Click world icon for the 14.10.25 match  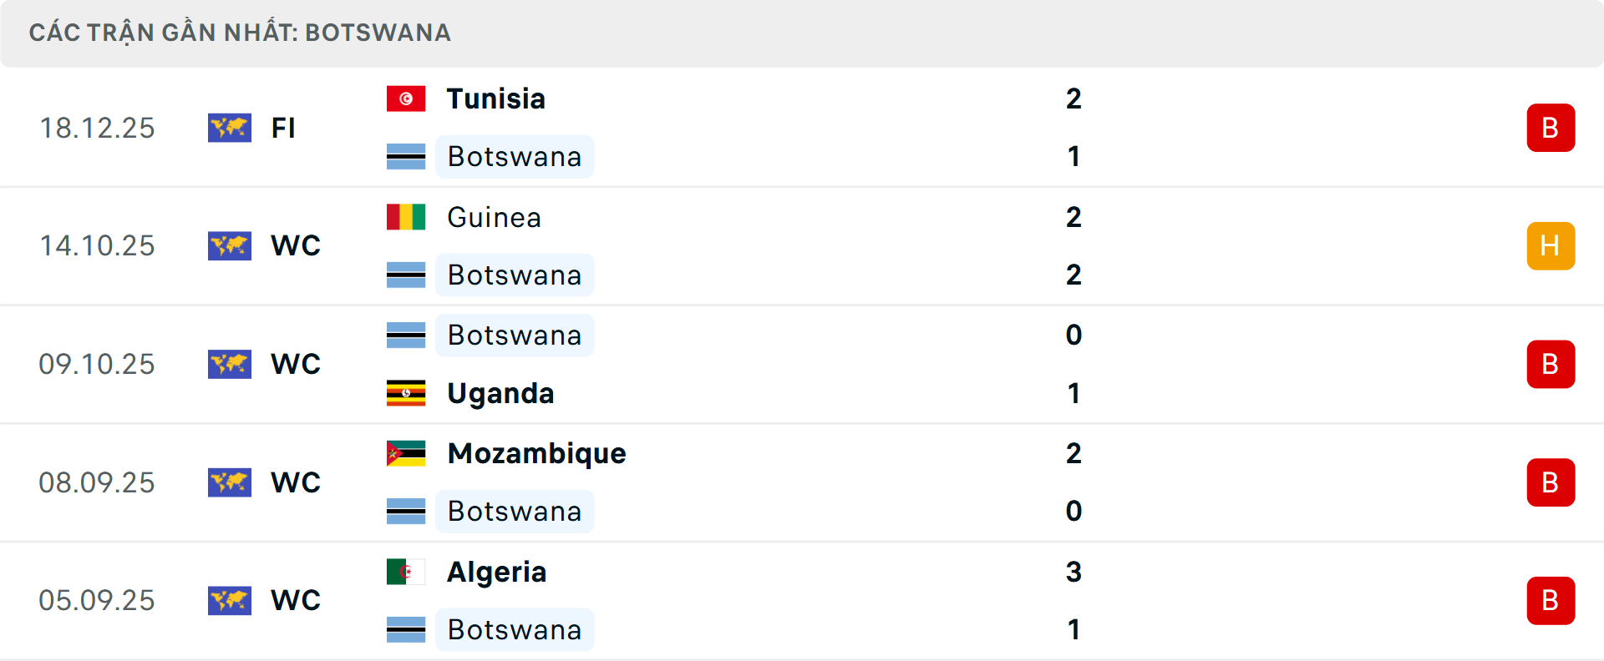[230, 246]
